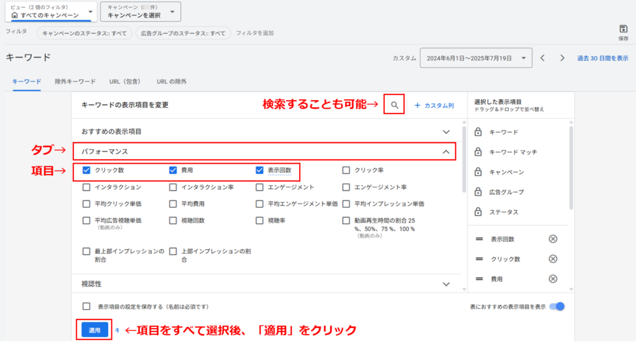Toggle 表におすすめの表示項目を表示 switch
This screenshot has height=346, width=636.
557,307
